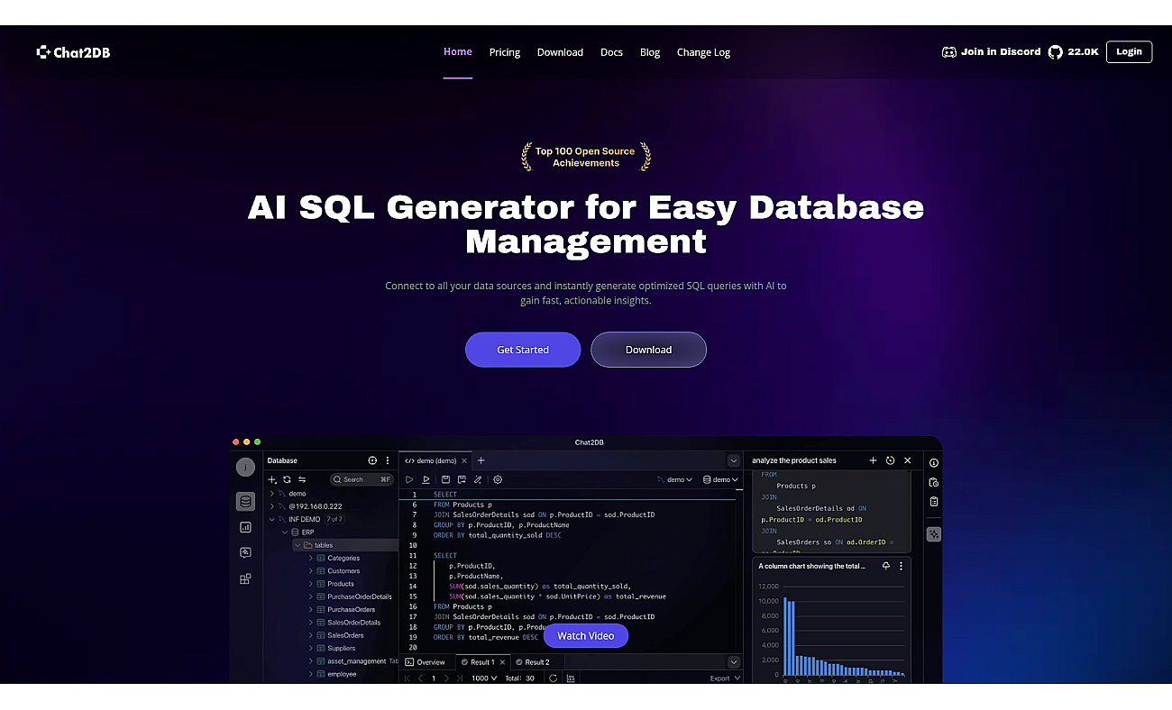The height and width of the screenshot is (710, 1172).
Task: Open the Download nav link
Action: 560,52
